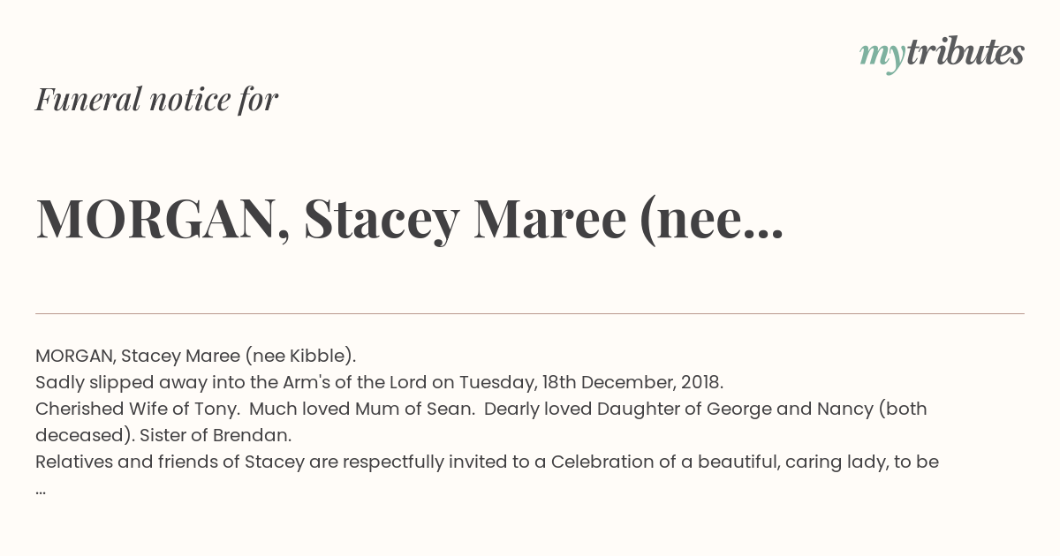Click the mytributes logo
1060x556 pixels.
[942, 54]
